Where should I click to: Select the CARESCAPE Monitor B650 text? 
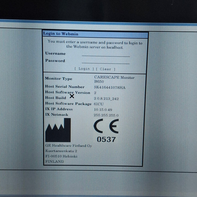[x=114, y=79]
